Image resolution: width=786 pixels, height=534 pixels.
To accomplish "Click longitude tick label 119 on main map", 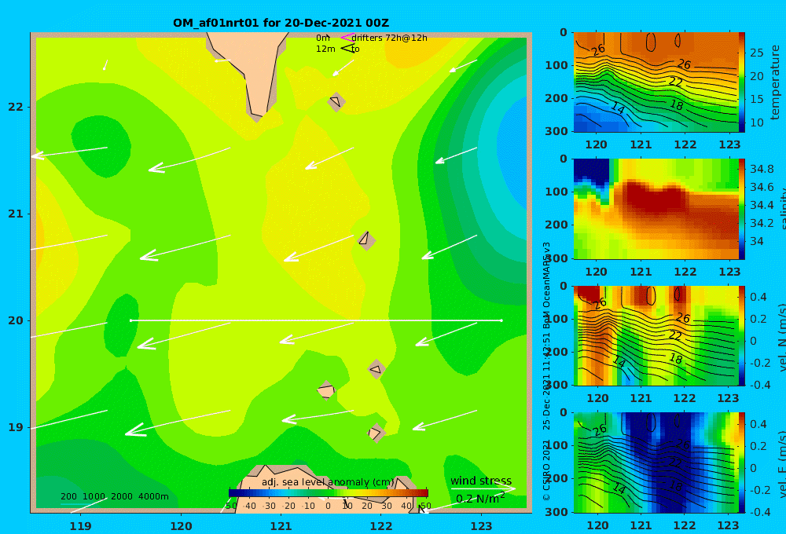I will click(x=81, y=526).
